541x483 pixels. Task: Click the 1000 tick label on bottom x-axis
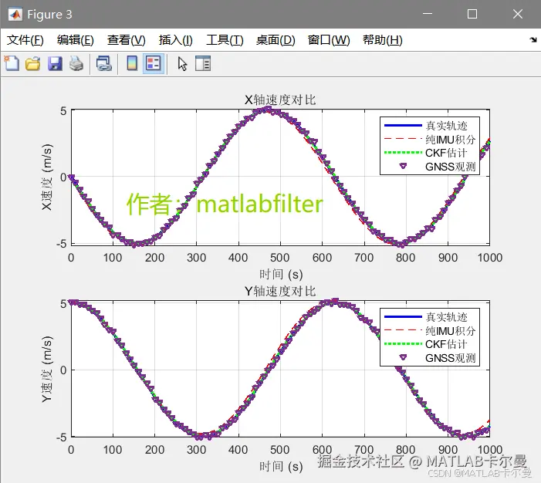(490, 450)
